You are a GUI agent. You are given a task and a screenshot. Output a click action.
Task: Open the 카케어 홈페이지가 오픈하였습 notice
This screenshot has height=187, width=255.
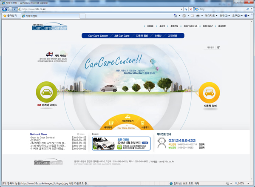(x=48, y=149)
